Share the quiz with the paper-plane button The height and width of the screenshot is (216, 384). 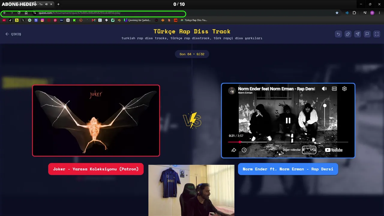(x=358, y=34)
